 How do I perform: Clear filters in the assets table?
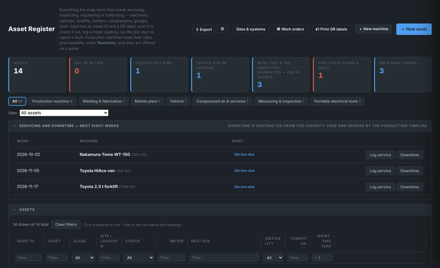click(x=66, y=225)
